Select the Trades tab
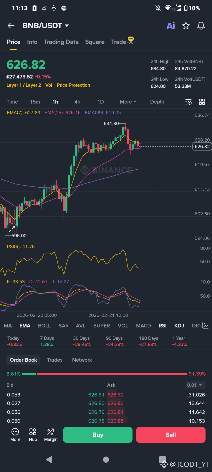212x472 pixels. (x=55, y=360)
